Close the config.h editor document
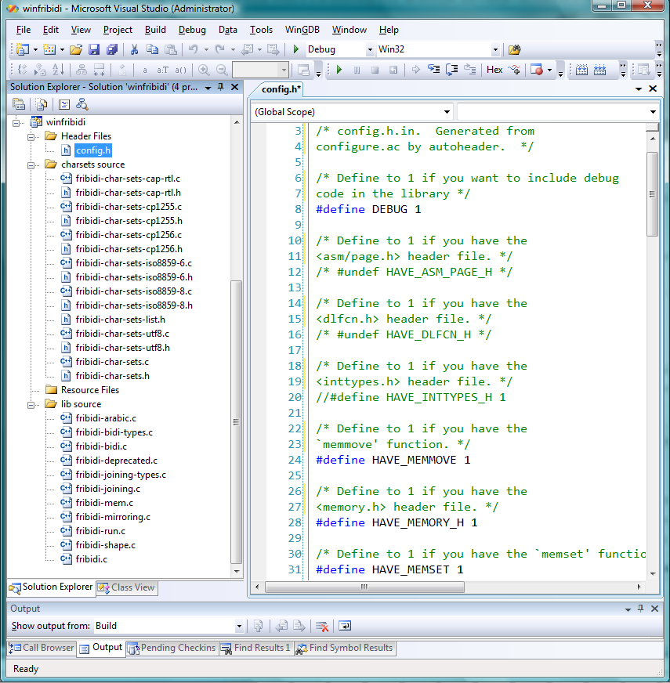This screenshot has width=670, height=683. pos(653,89)
